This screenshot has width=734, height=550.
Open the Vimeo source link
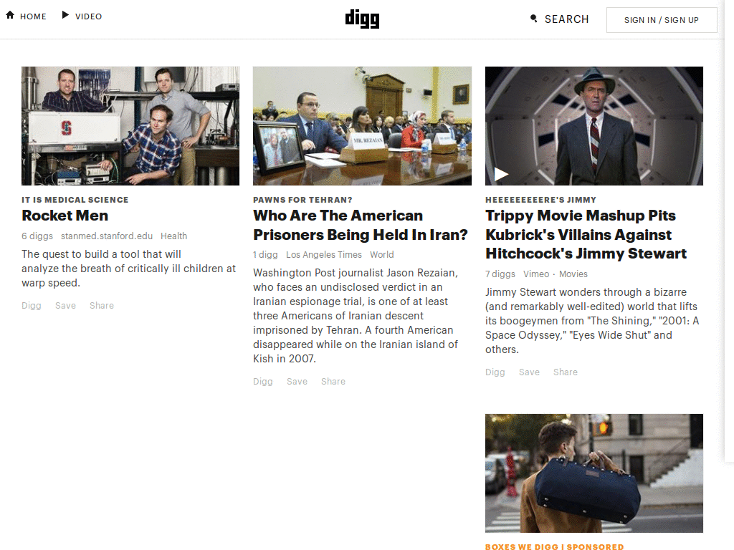(536, 274)
